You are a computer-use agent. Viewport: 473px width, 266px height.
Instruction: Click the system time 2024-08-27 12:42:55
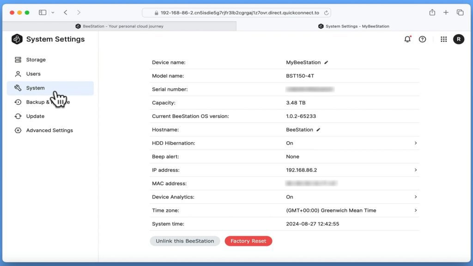(x=313, y=224)
